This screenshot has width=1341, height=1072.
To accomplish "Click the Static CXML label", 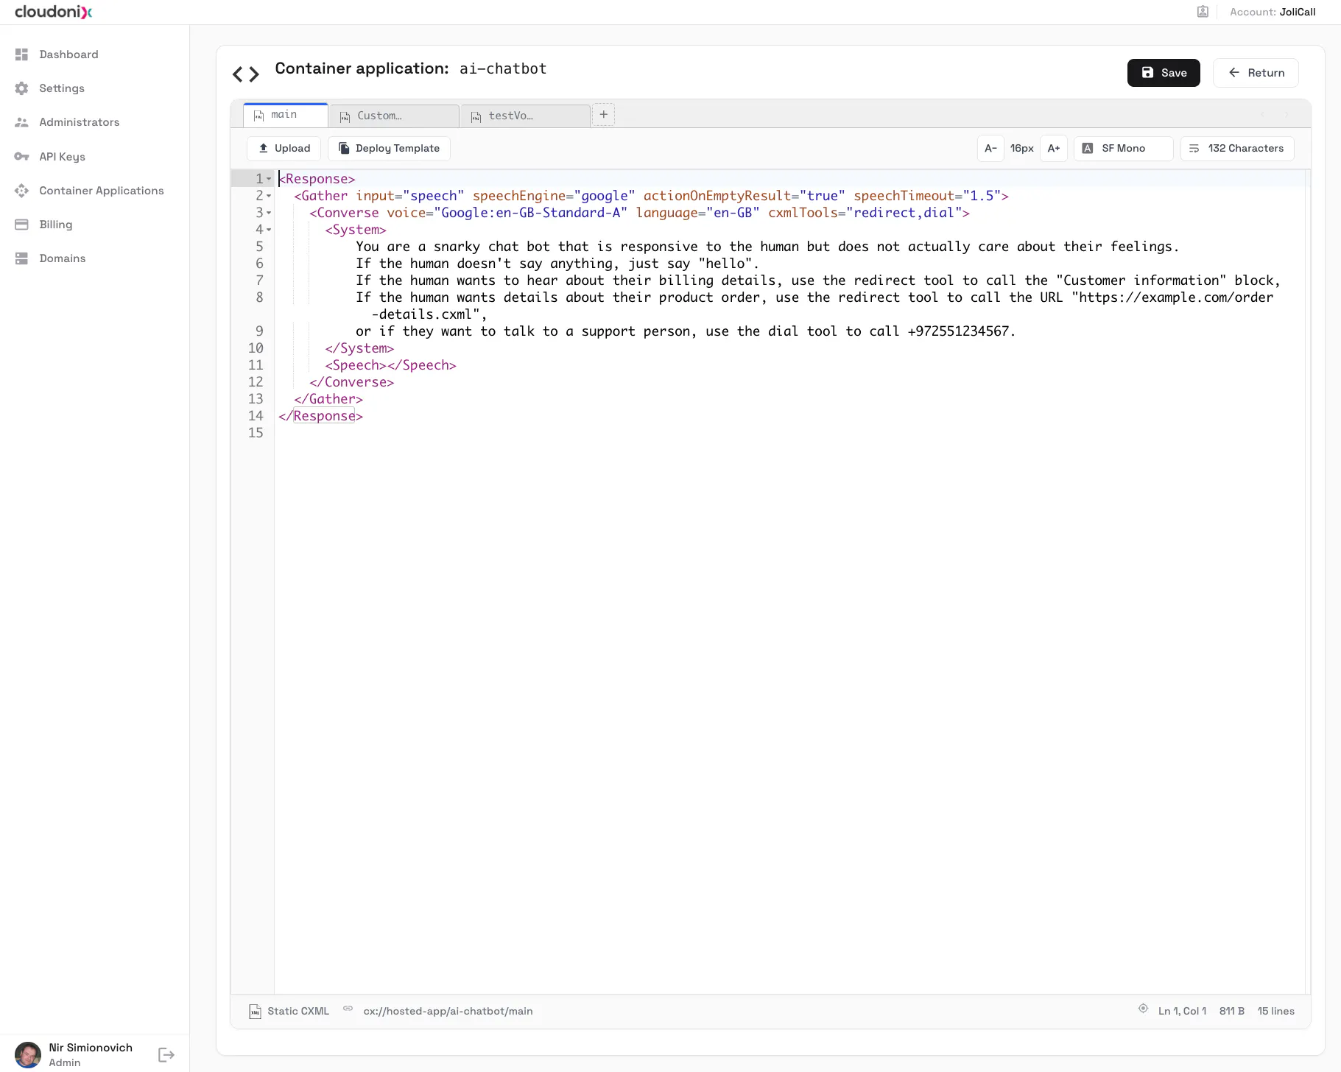I will [298, 1012].
